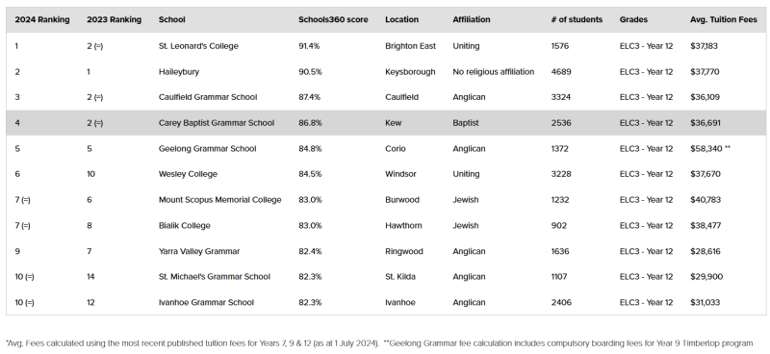770x354 pixels.
Task: Click St. Michael's Grammar School entry
Action: [x=214, y=277]
